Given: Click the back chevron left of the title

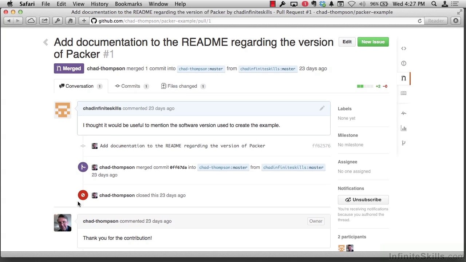Looking at the screenshot, I should point(46,42).
